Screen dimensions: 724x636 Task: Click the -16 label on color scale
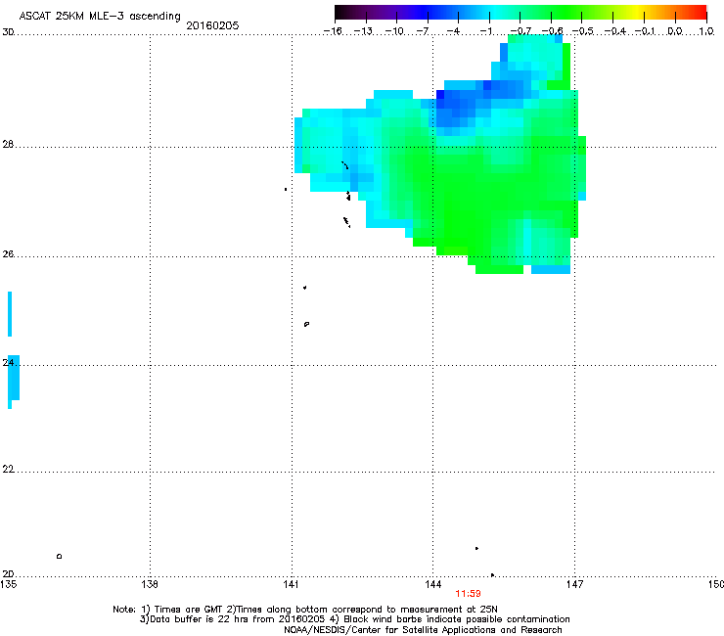(x=333, y=31)
